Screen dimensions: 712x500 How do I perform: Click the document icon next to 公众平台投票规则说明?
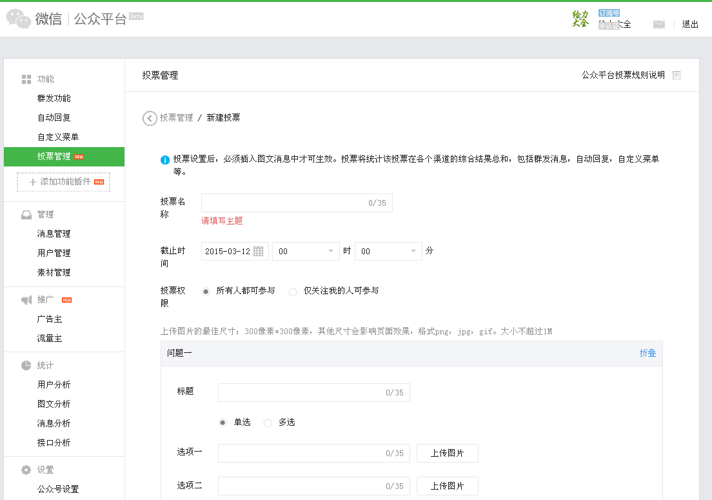pyautogui.click(x=677, y=75)
